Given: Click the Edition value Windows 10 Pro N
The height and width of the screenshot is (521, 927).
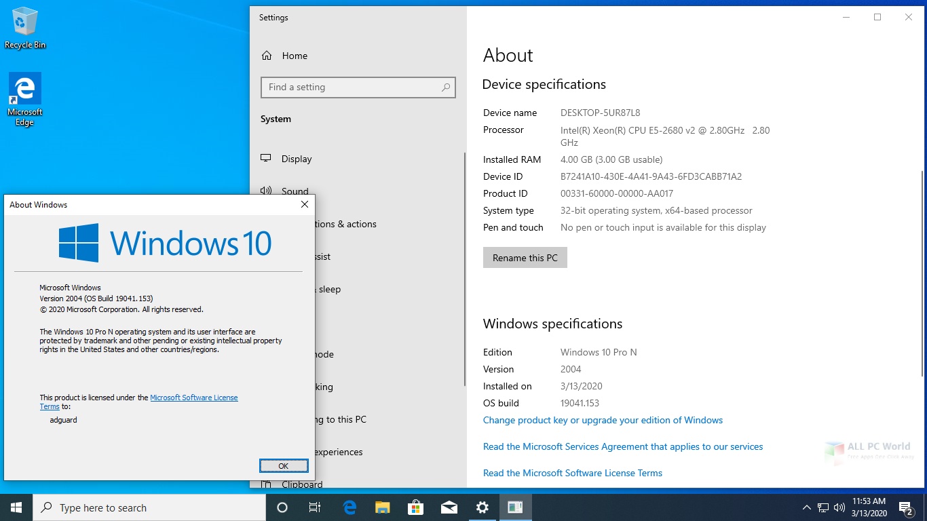Looking at the screenshot, I should (x=599, y=352).
